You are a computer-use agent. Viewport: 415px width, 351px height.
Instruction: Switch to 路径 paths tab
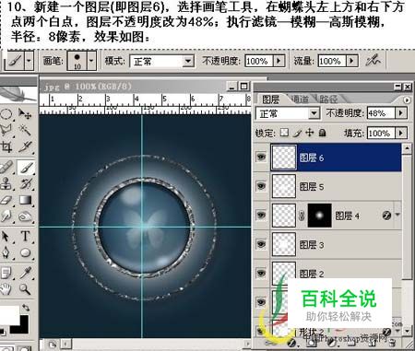click(328, 99)
